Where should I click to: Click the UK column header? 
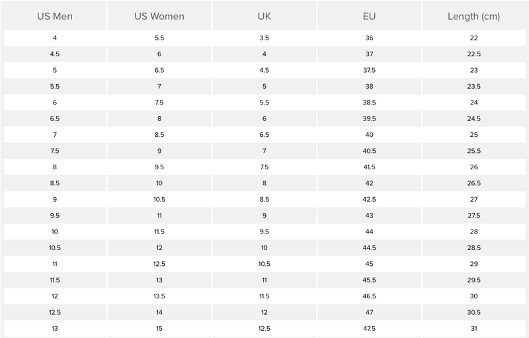point(264,16)
